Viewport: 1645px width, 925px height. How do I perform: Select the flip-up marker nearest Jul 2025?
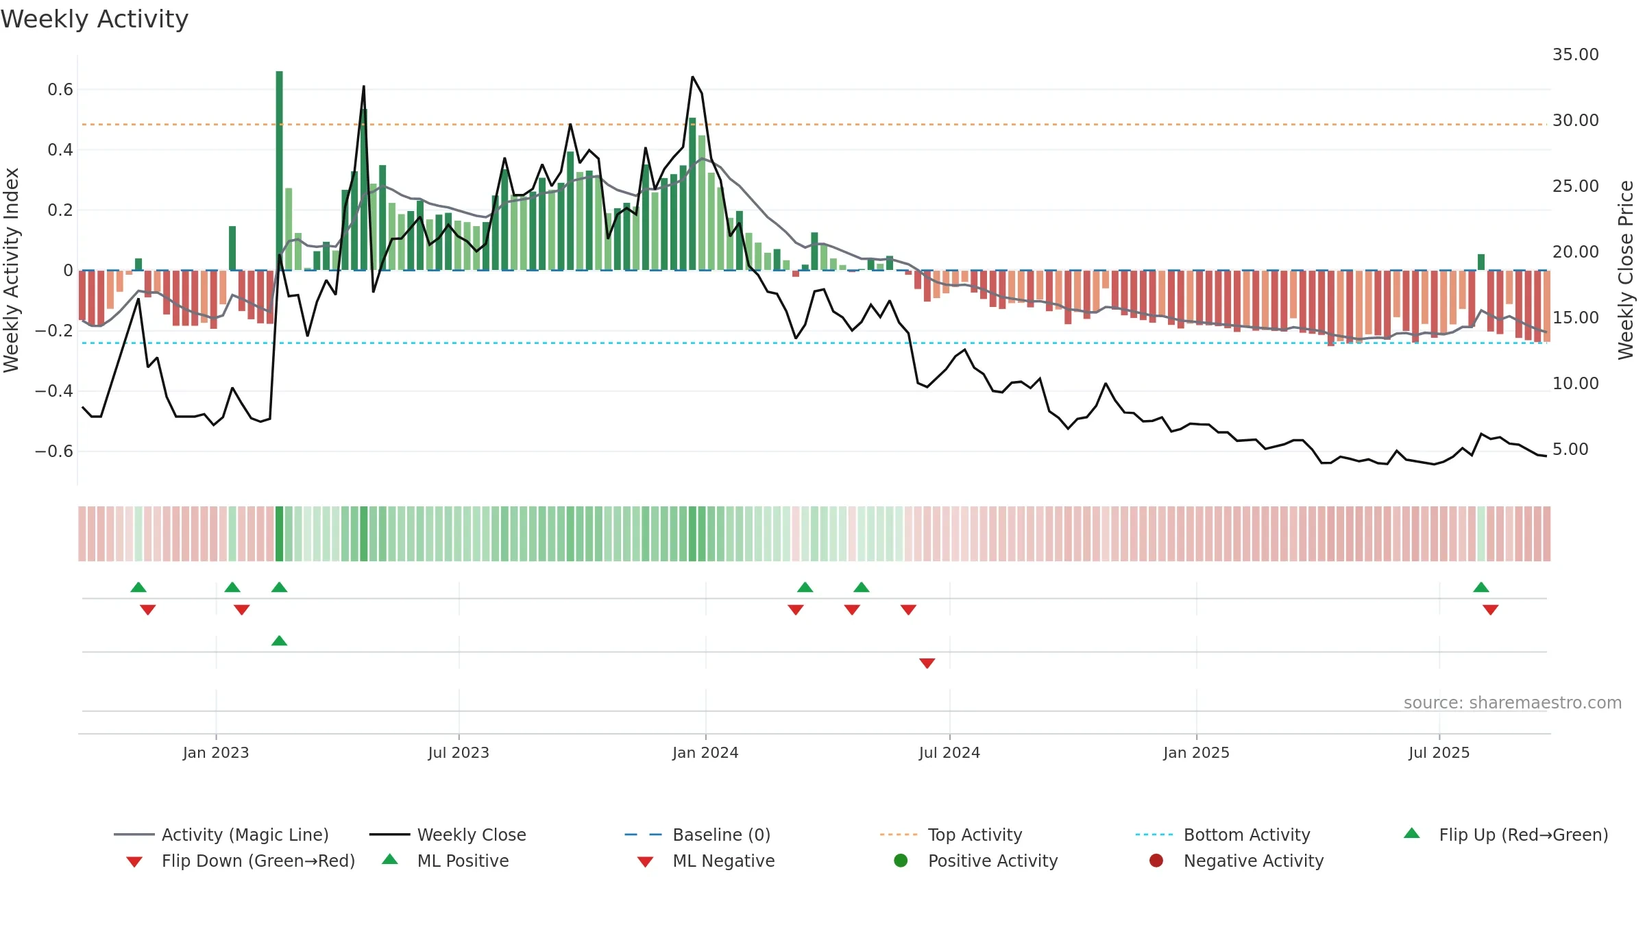[1481, 587]
